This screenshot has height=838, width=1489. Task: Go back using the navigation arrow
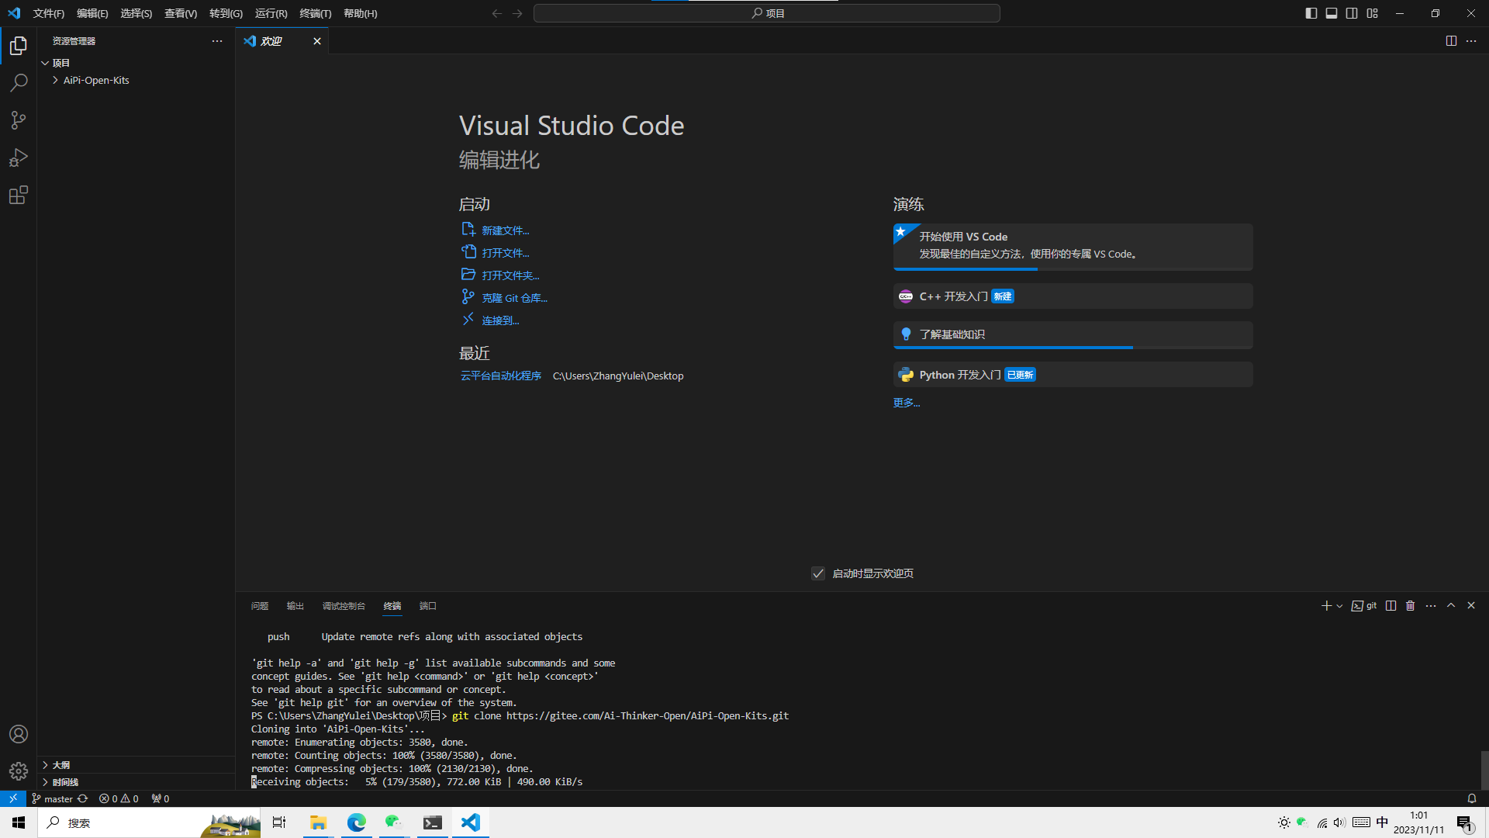point(497,13)
